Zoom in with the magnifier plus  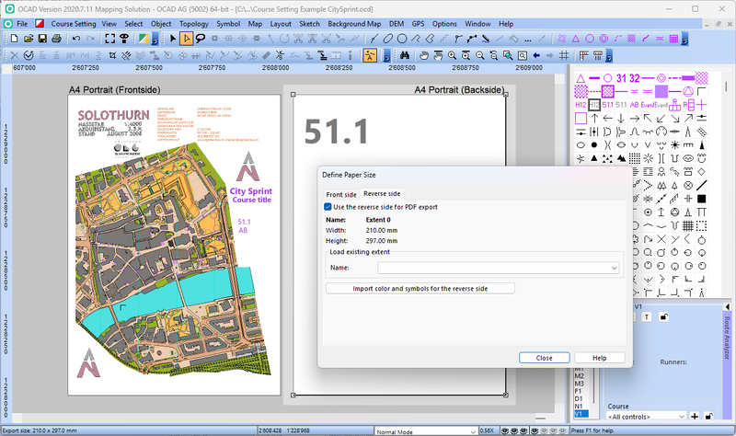(452, 55)
